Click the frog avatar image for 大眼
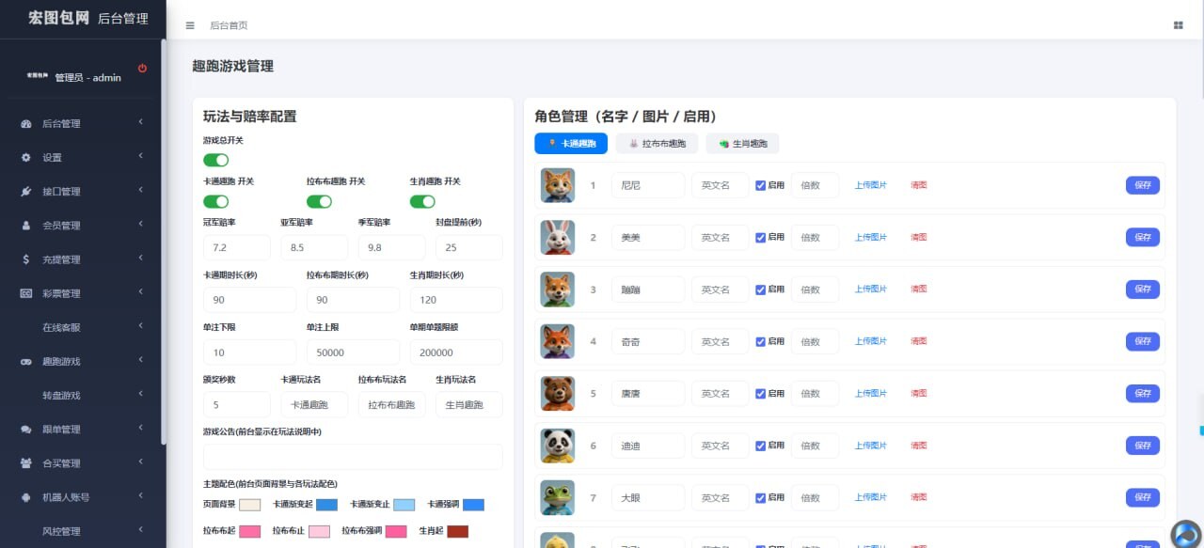1204x548 pixels. click(558, 497)
